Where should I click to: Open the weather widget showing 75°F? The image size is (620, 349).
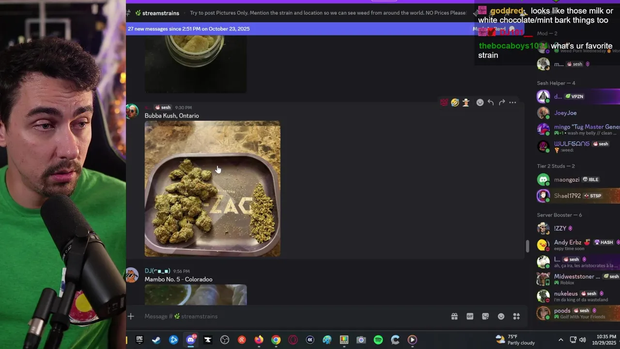[x=515, y=340]
